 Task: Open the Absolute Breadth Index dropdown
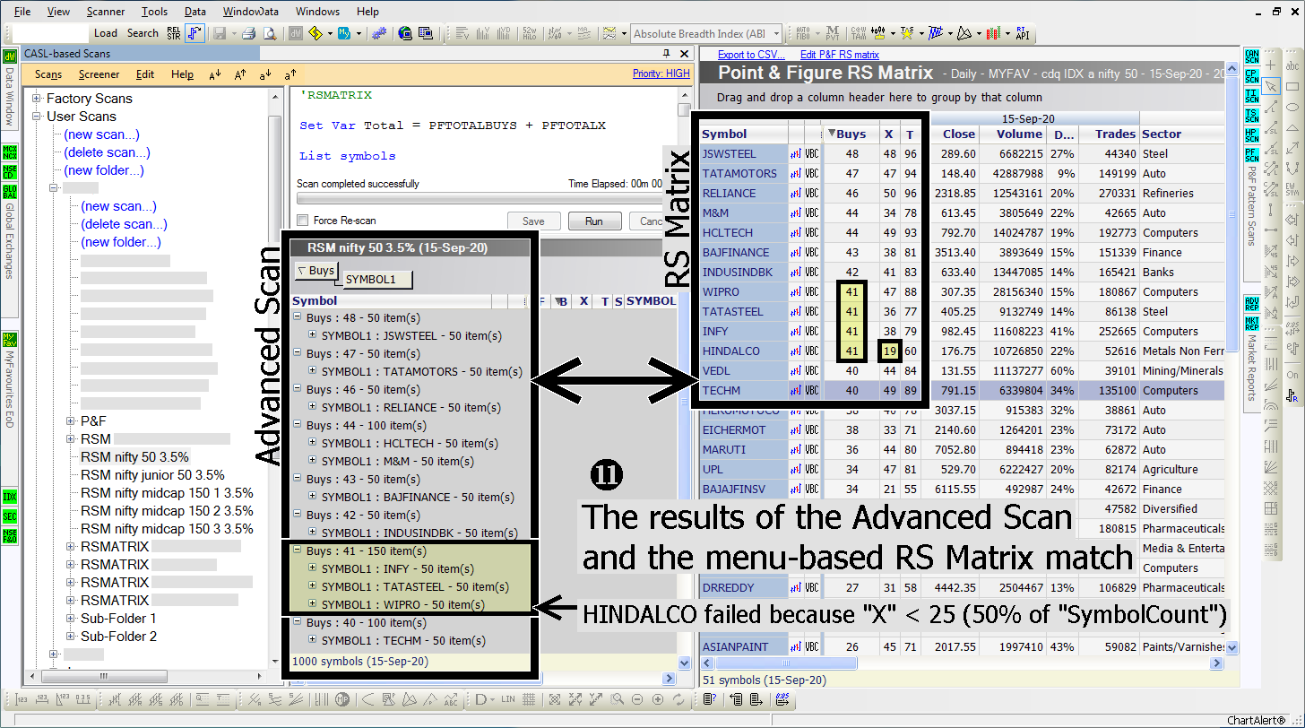(776, 34)
